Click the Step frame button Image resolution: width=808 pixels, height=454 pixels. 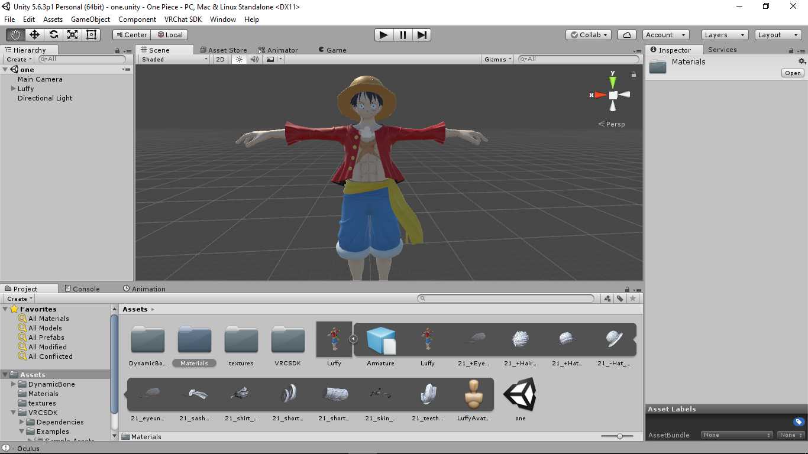[x=421, y=35]
